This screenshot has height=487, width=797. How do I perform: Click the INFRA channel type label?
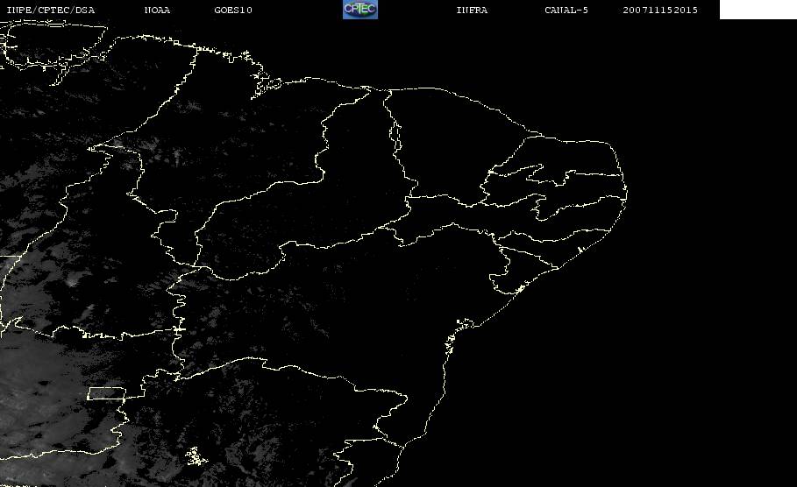(472, 11)
